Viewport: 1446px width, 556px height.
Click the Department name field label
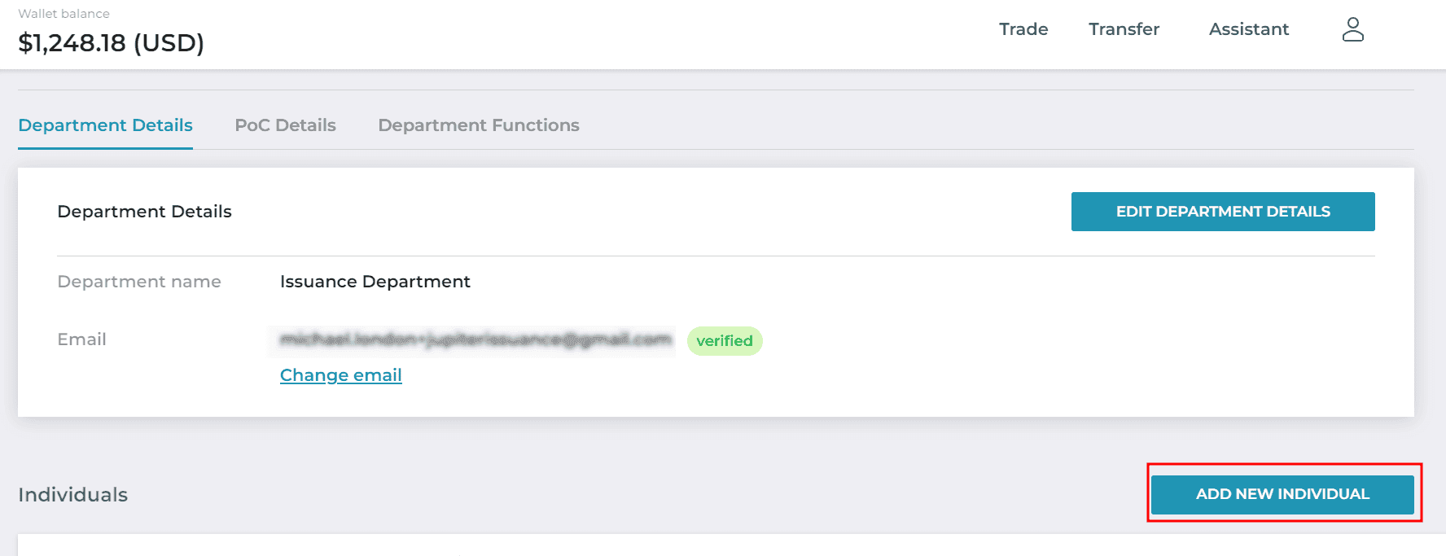point(139,282)
